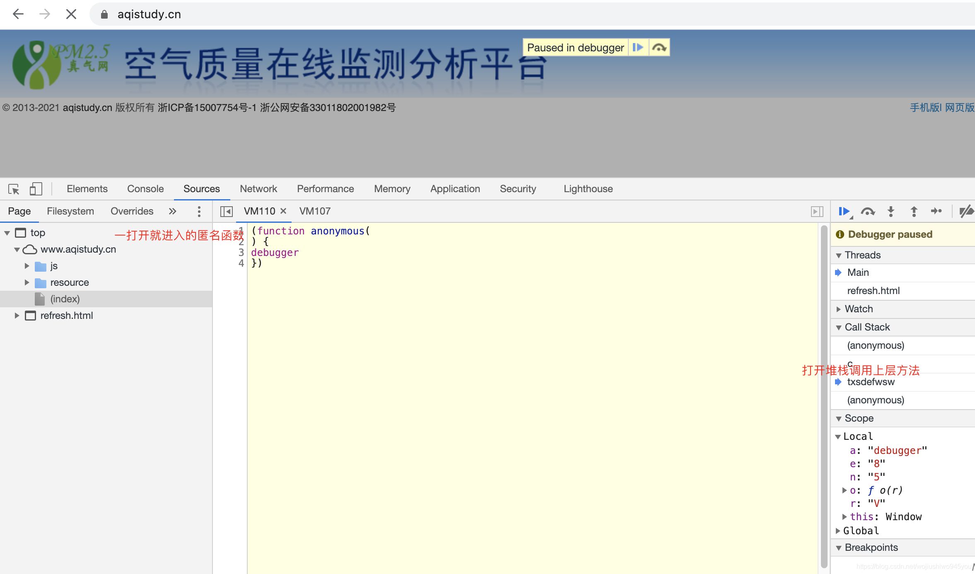
Task: Expand the Call Stack txsdefwsw entry
Action: point(871,381)
